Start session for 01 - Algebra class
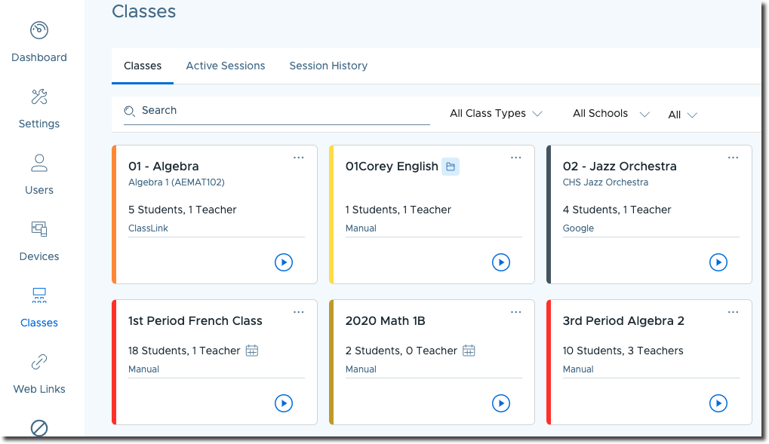 click(284, 262)
